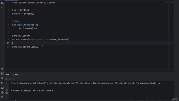Open the warnings inspection indicator
Image resolution: width=179 pixels, height=101 pixels.
[x=167, y=3]
